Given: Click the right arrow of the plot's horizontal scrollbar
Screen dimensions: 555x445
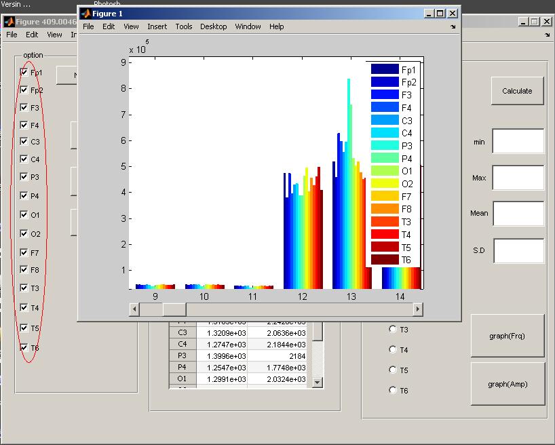Looking at the screenshot, I should [x=418, y=309].
